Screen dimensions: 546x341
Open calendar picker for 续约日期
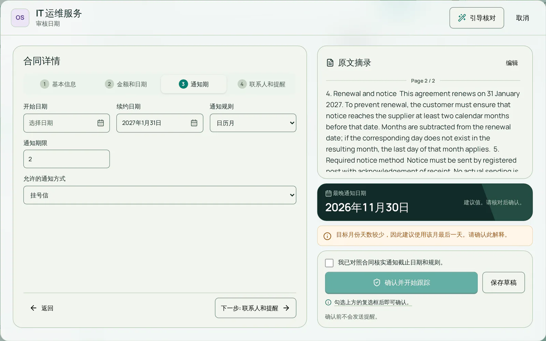194,123
